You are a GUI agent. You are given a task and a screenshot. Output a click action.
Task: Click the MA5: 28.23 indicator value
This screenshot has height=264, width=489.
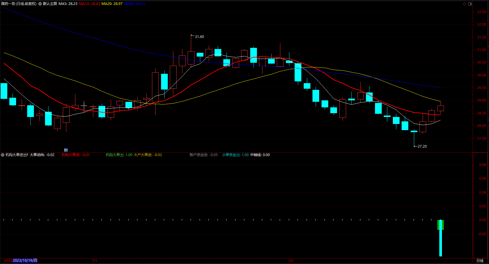point(68,4)
